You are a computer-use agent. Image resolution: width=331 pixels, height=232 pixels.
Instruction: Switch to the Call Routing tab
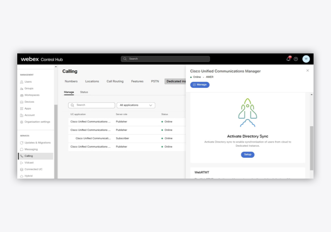115,81
